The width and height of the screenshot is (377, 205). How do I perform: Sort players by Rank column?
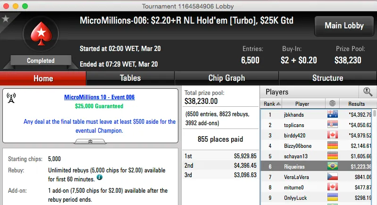[x=271, y=103]
